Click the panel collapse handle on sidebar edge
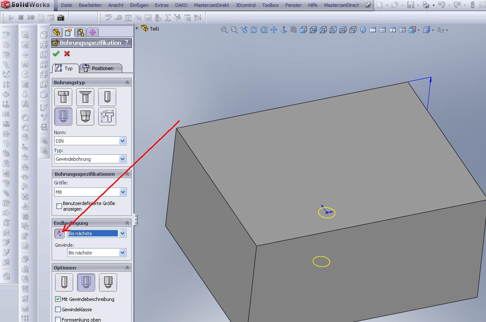This screenshot has width=486, height=322. pos(136,220)
